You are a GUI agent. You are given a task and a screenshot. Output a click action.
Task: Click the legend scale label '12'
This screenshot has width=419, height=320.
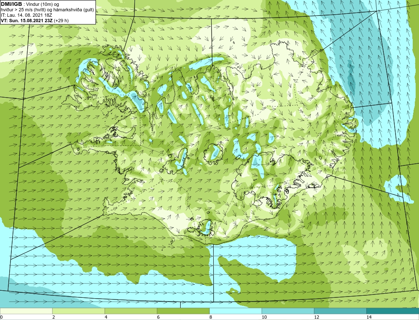[317, 317]
